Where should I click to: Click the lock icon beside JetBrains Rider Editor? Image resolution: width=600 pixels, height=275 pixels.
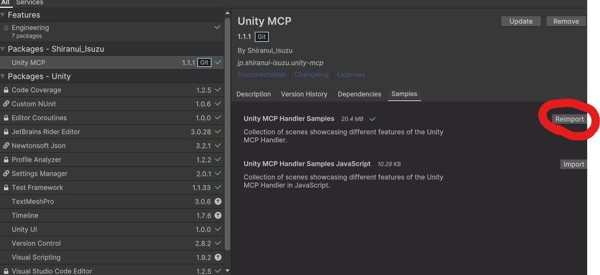pyautogui.click(x=6, y=132)
